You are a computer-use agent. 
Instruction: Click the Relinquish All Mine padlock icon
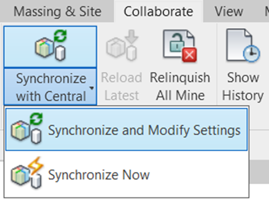(180, 46)
